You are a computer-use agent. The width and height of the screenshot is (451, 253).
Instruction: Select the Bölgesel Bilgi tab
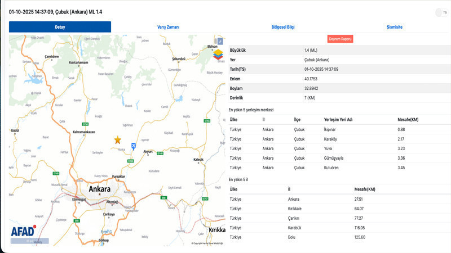click(x=283, y=27)
